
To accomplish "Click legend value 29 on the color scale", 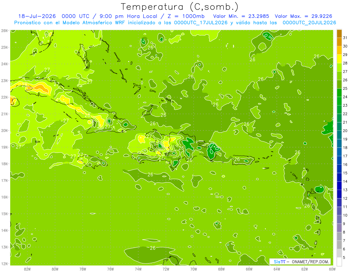I will coord(345,55).
